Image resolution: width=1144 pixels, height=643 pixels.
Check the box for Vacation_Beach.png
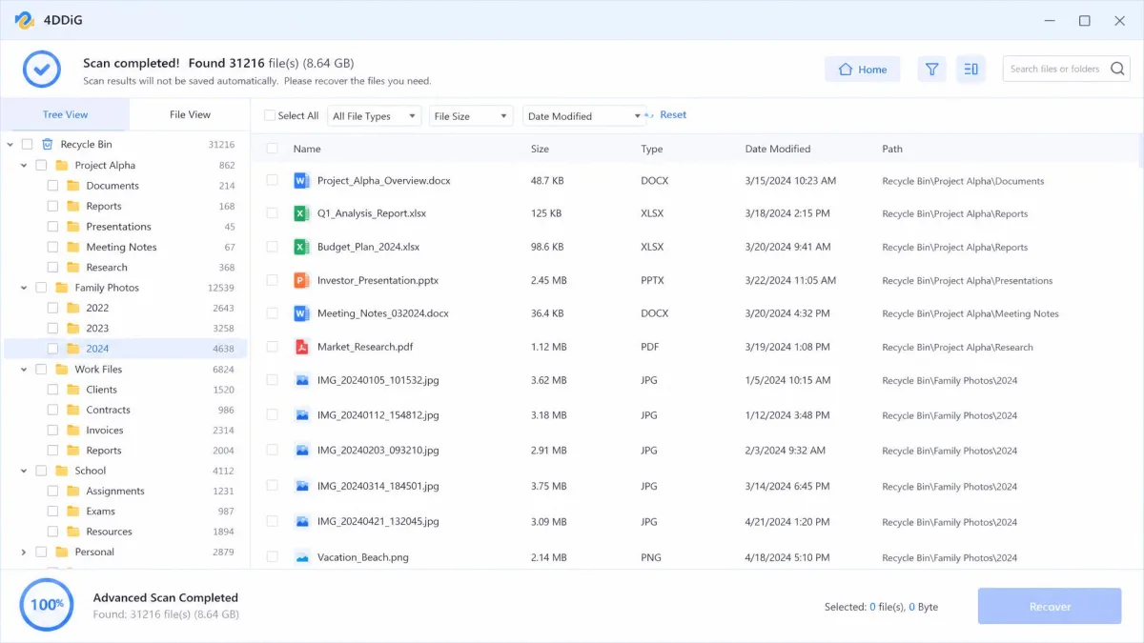(x=273, y=557)
